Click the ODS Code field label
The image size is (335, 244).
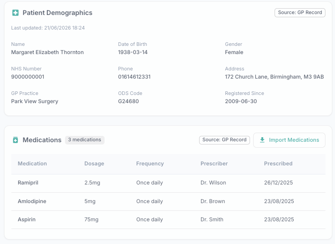point(130,93)
